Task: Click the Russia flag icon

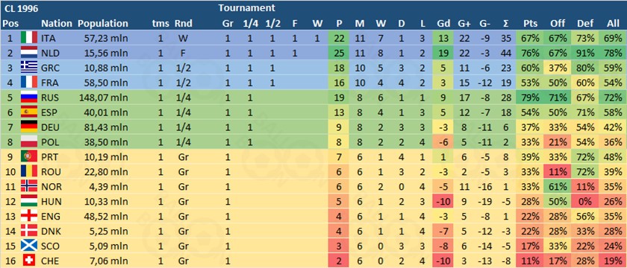Action: (29, 97)
